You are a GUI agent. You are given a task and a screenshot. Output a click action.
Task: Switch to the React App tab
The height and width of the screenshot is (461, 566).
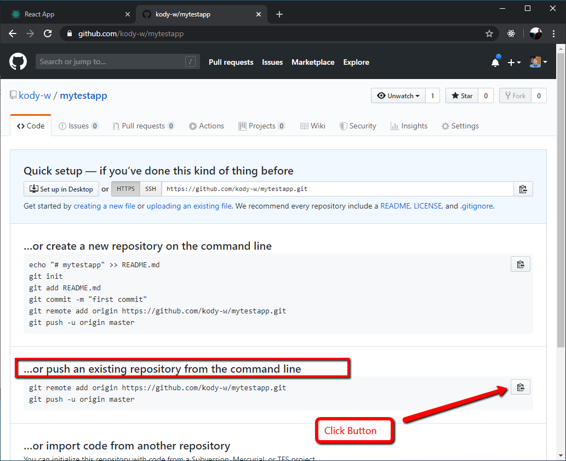click(x=68, y=14)
